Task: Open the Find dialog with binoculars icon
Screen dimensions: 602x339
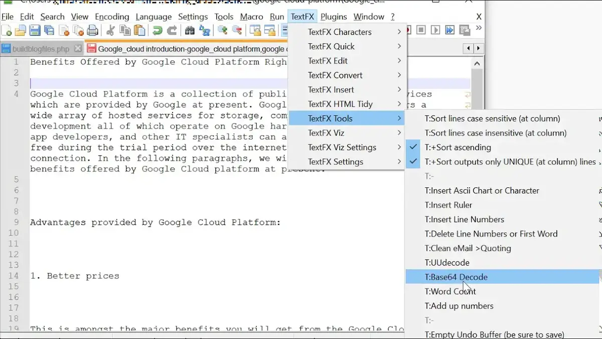Action: 189,31
